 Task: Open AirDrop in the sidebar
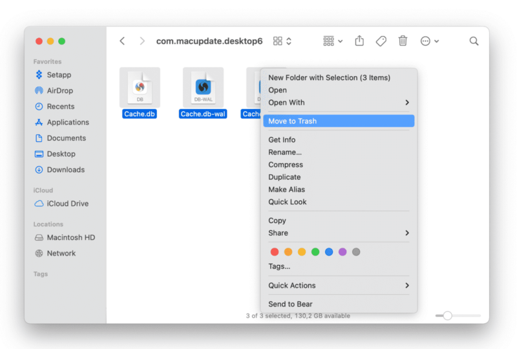59,91
